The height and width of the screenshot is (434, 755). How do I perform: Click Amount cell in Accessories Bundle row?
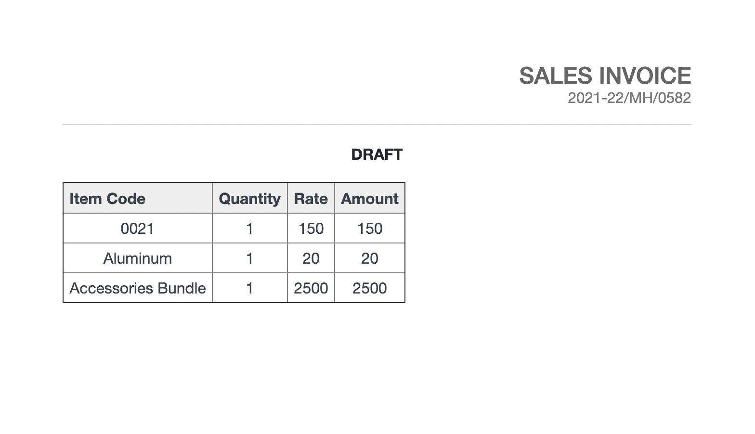[x=369, y=288]
